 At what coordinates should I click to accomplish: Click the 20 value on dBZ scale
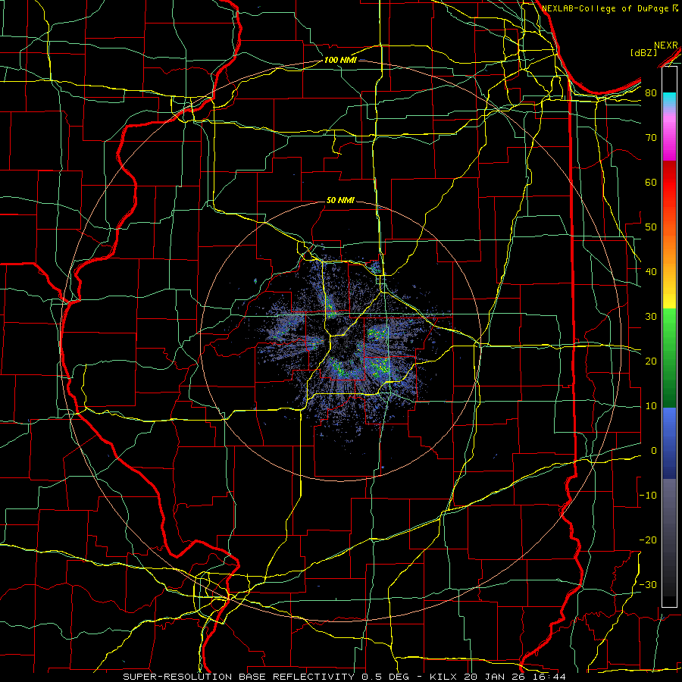click(651, 361)
